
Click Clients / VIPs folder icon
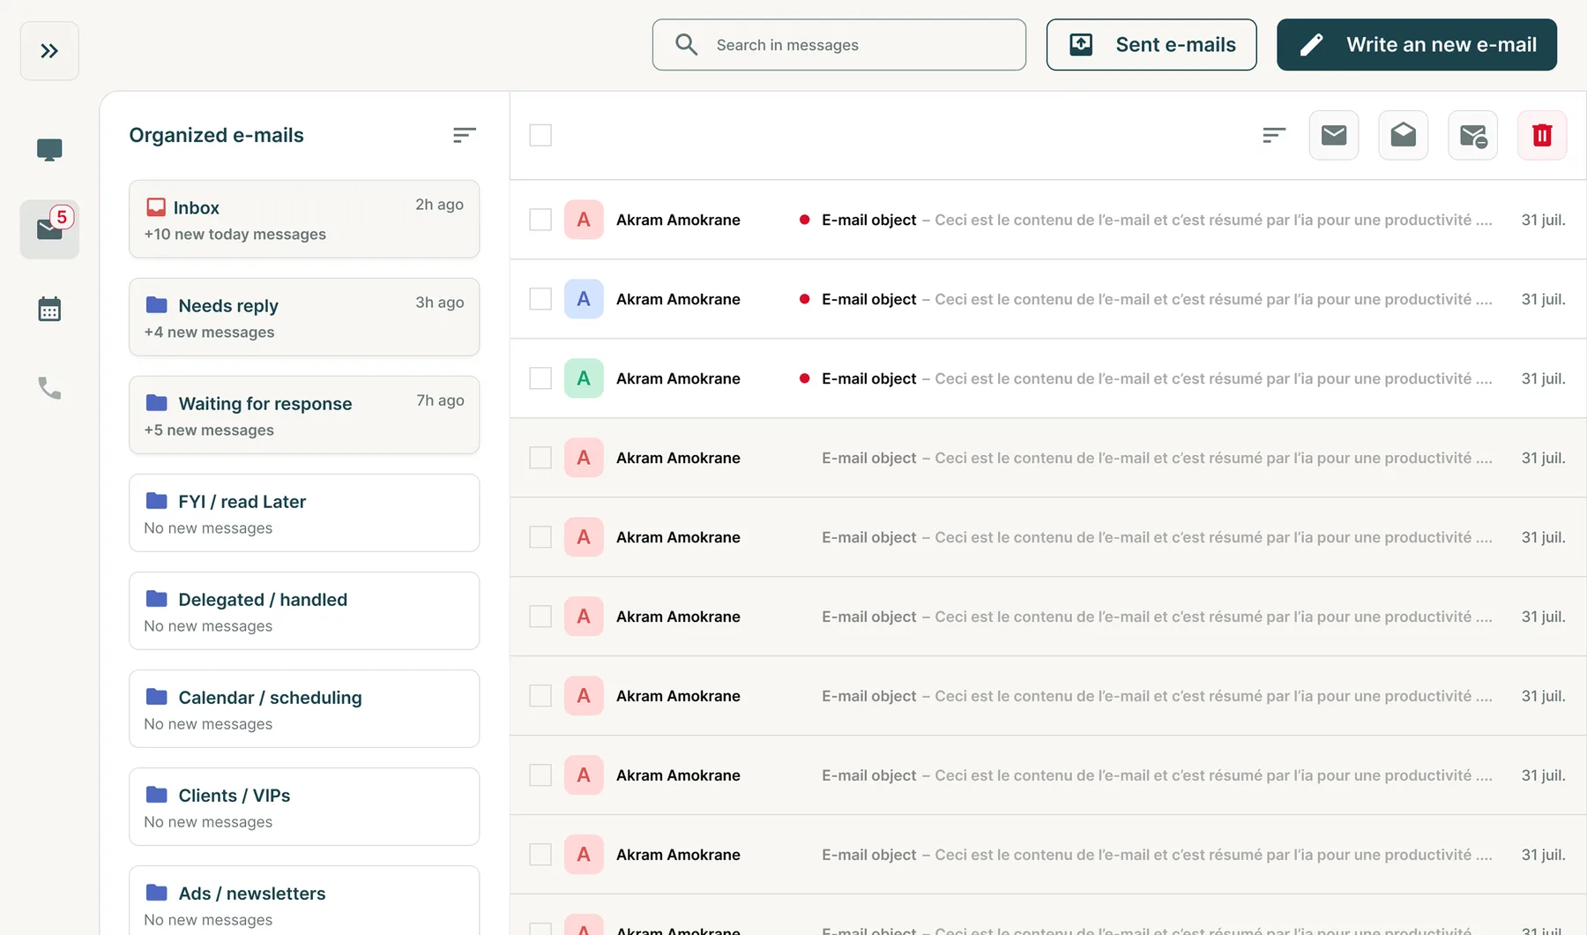pos(157,795)
